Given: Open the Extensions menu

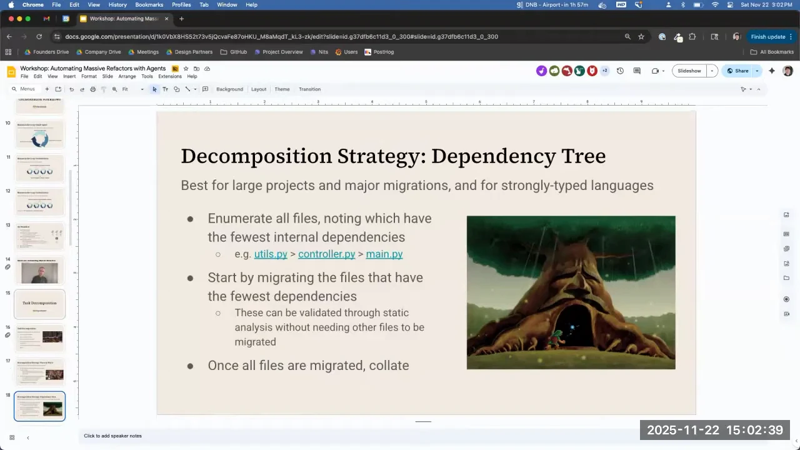Looking at the screenshot, I should point(170,76).
